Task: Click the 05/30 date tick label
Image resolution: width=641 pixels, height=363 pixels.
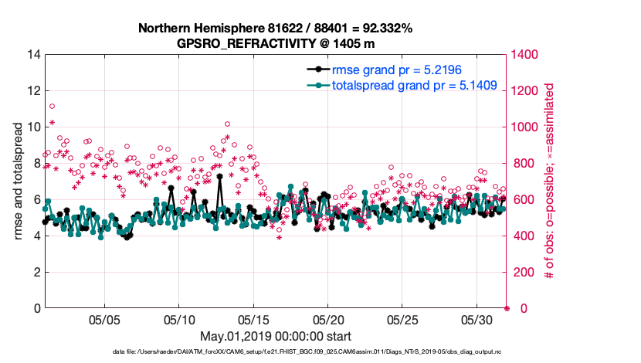Action: [477, 320]
